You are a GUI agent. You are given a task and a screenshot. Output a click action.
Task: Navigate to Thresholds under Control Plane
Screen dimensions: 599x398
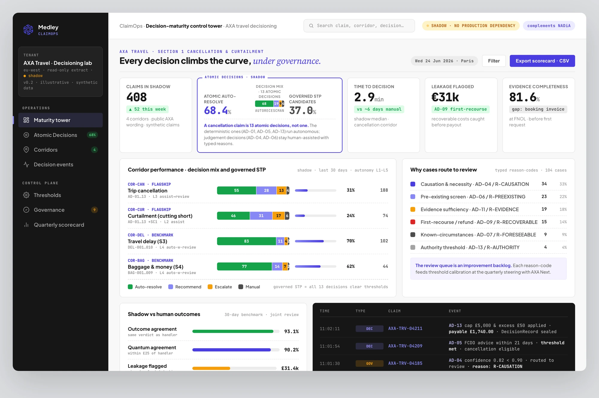click(x=60, y=195)
